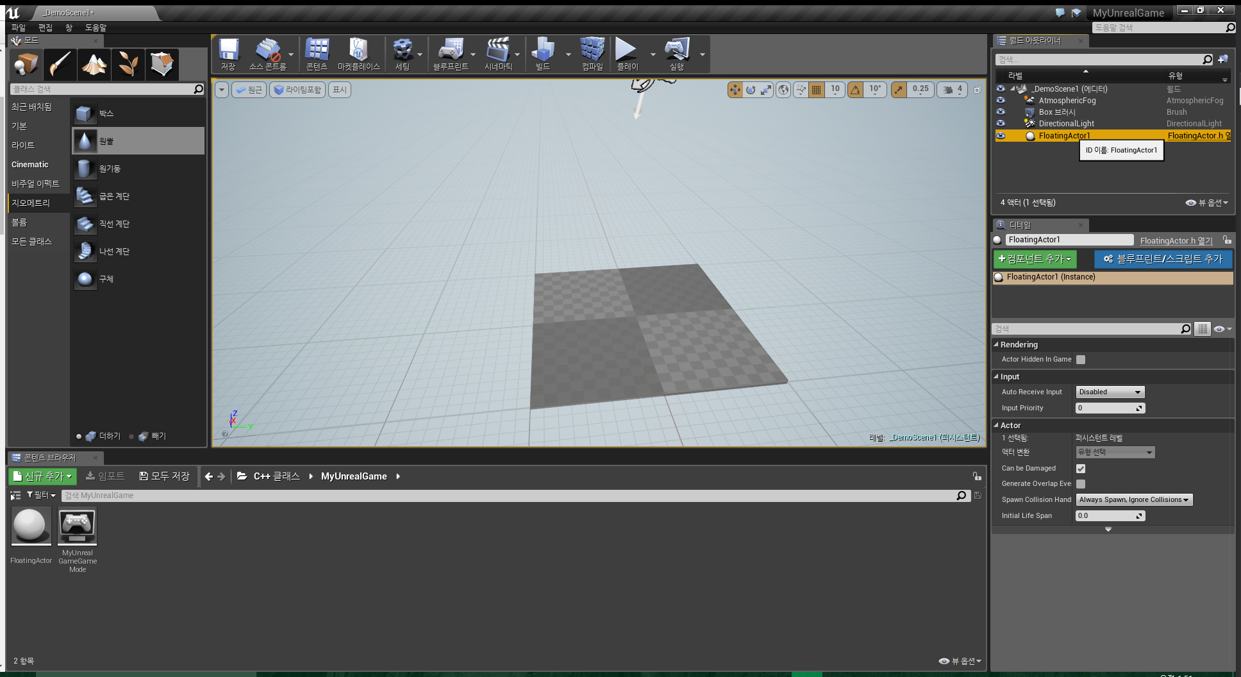The width and height of the screenshot is (1241, 677).
Task: Select the rotate gizmo tool in viewport
Action: coord(751,90)
